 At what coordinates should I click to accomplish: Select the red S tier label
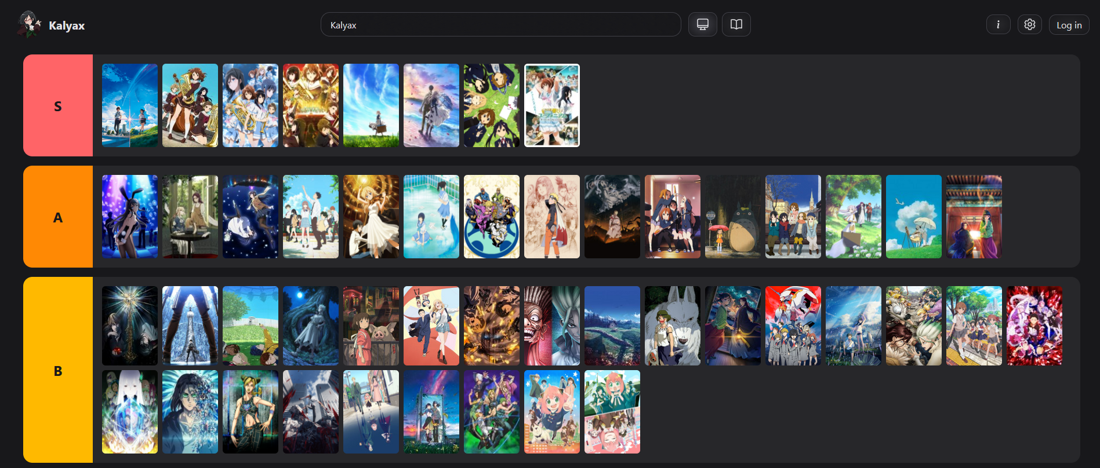pyautogui.click(x=58, y=105)
